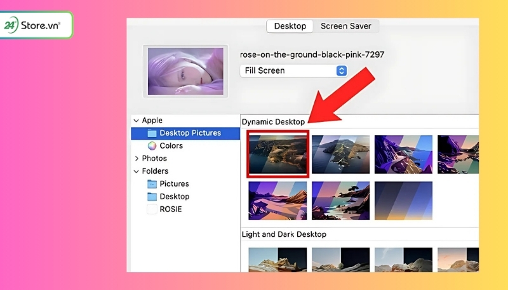The height and width of the screenshot is (290, 508).
Task: Collapse the Folders section in sidebar
Action: 137,171
